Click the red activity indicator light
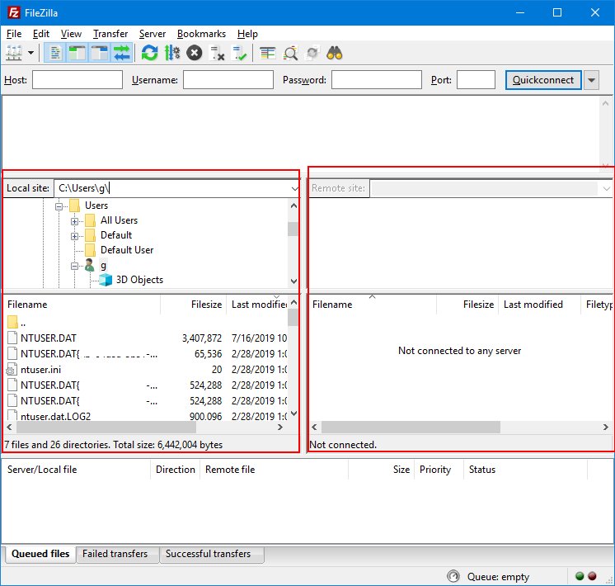Image resolution: width=615 pixels, height=586 pixels. pos(592,576)
